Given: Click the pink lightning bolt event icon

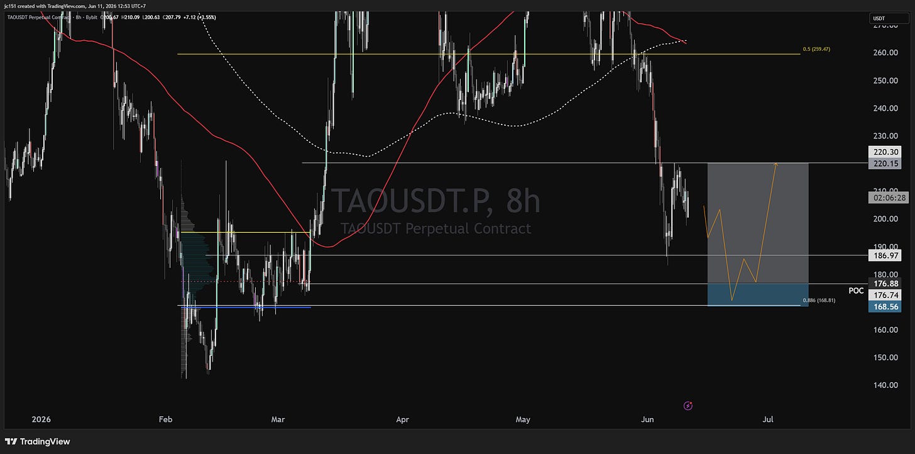Looking at the screenshot, I should coord(688,406).
